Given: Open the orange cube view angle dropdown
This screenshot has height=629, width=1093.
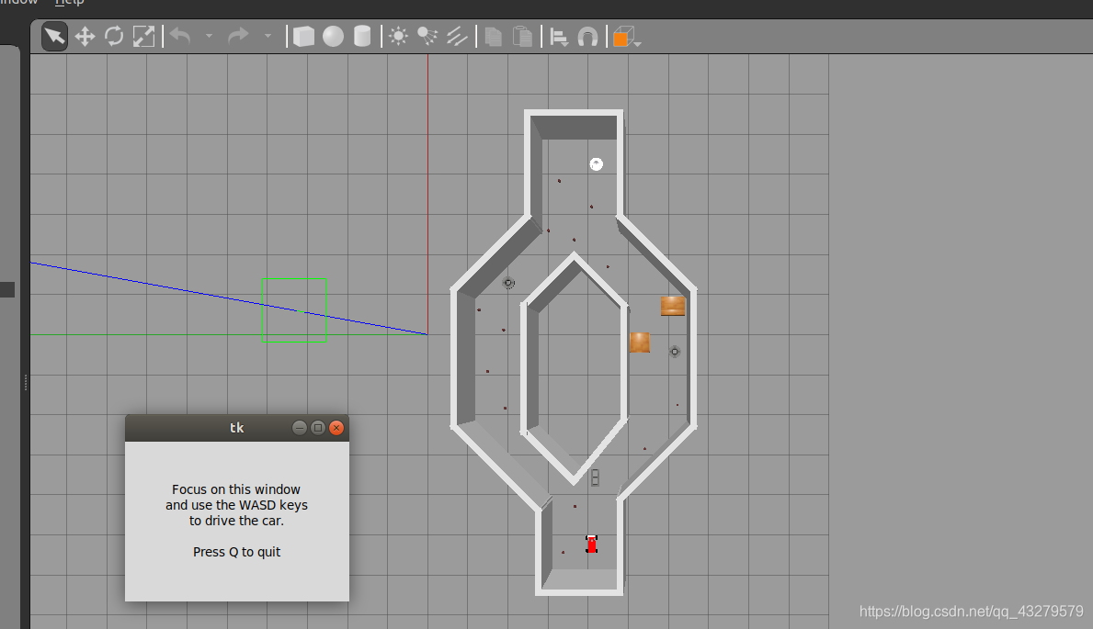Looking at the screenshot, I should (626, 37).
